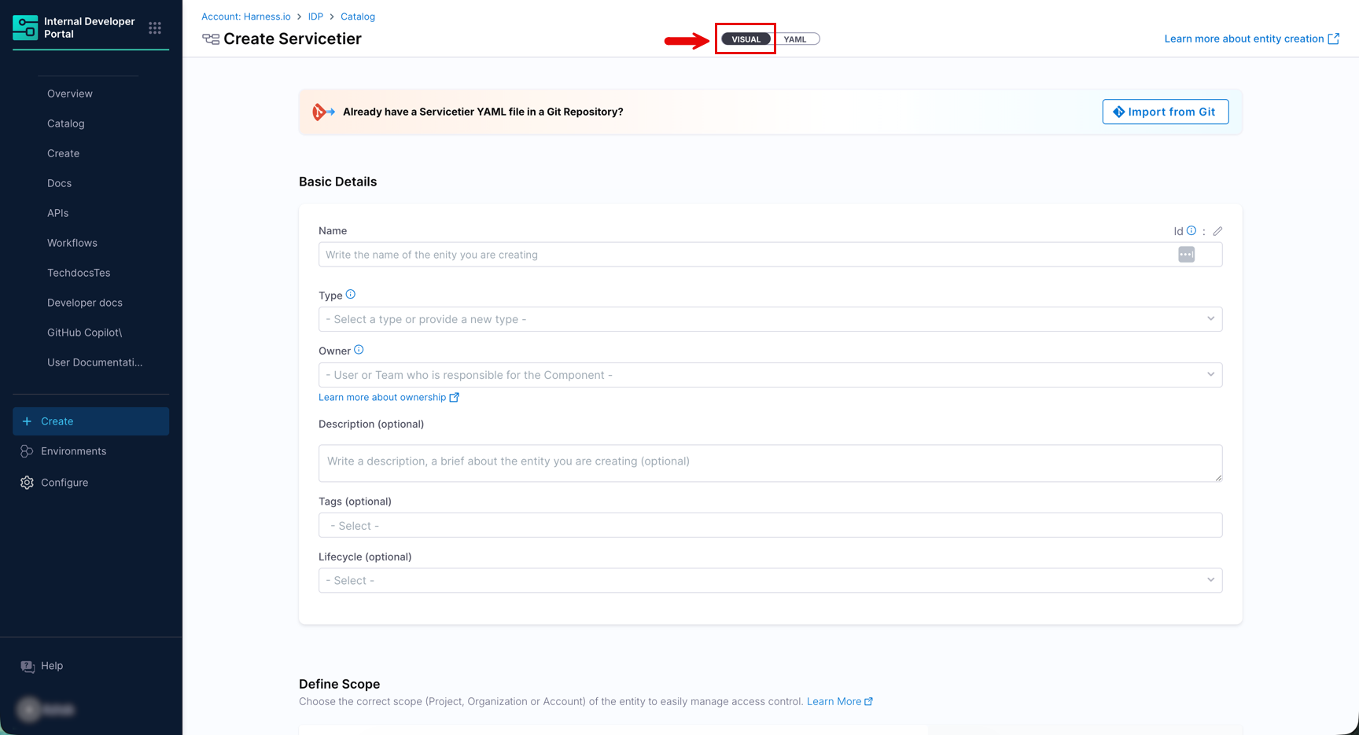Select the VISUAL view toggle
The width and height of the screenshot is (1359, 735).
tap(746, 39)
